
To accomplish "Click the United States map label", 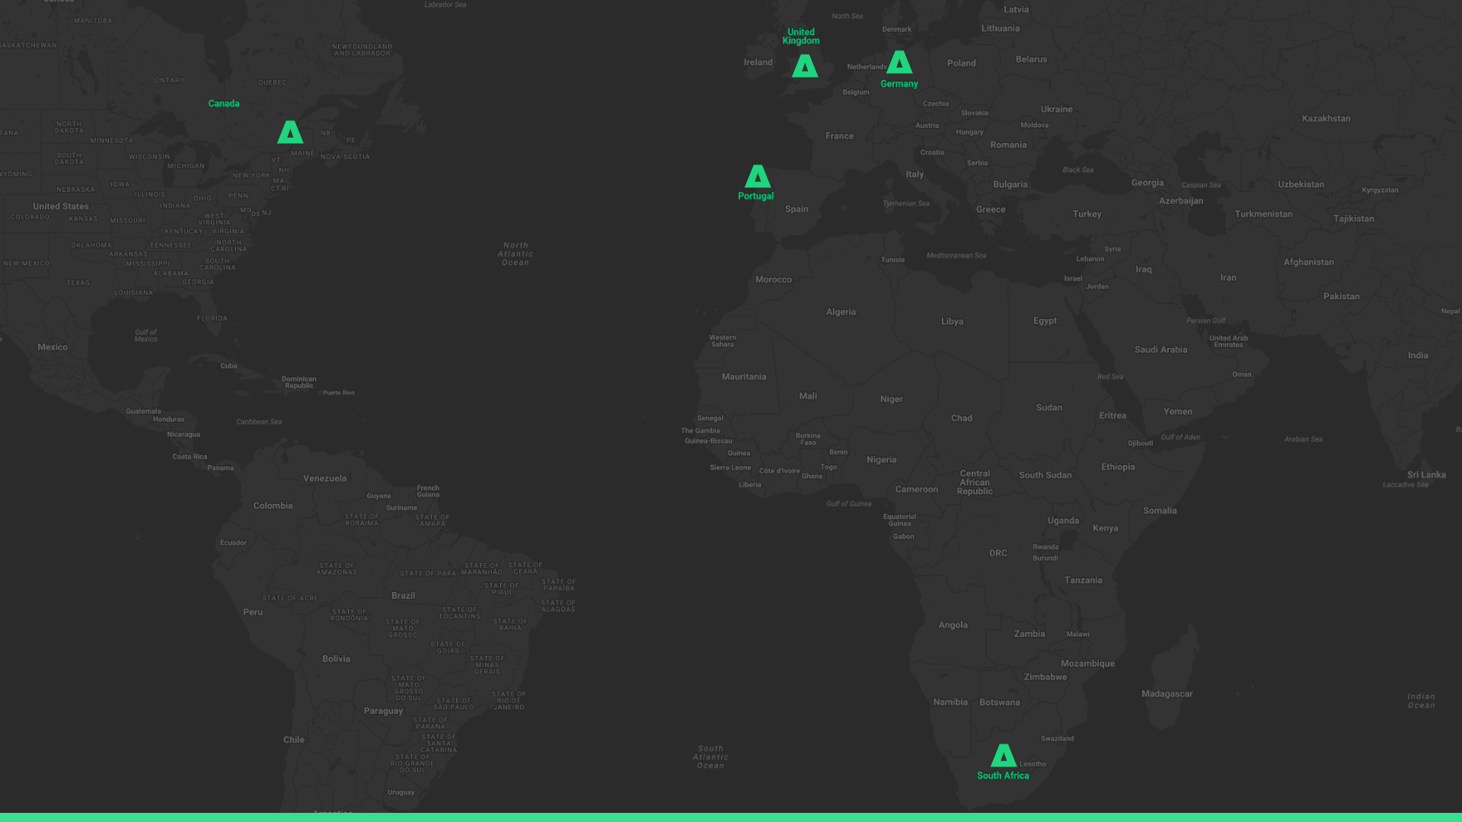I will [x=61, y=206].
